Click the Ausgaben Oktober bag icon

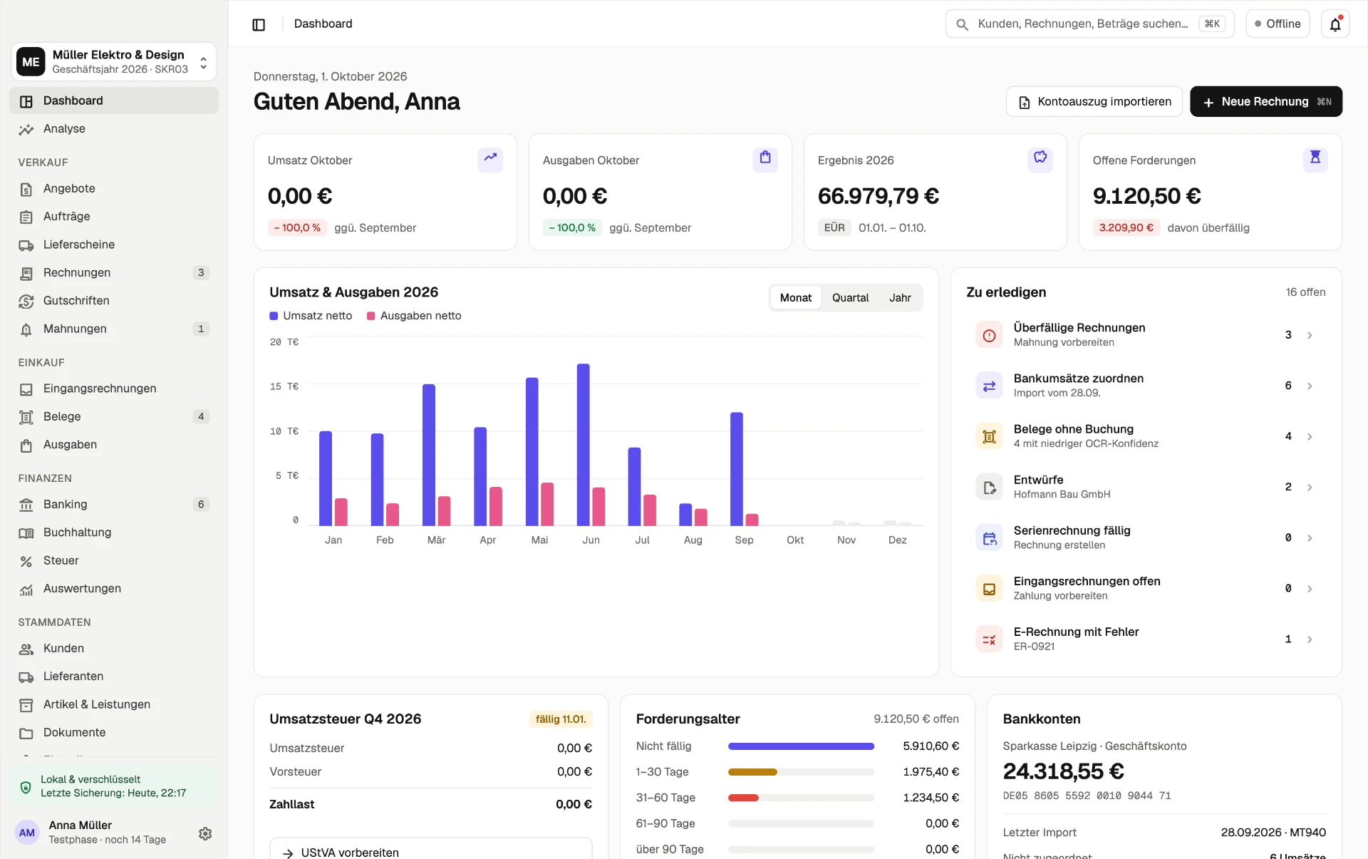point(765,158)
